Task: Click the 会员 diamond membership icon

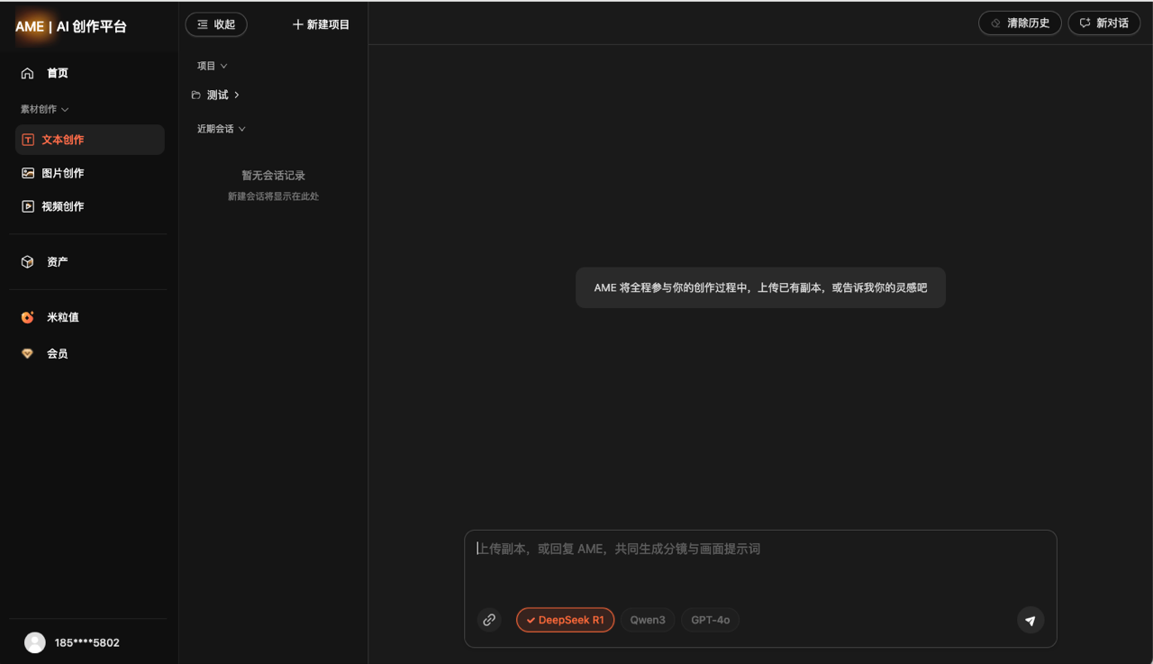Action: (27, 354)
